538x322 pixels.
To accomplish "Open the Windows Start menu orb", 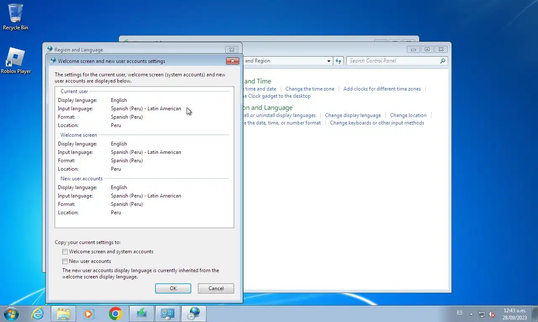I will tap(11, 314).
